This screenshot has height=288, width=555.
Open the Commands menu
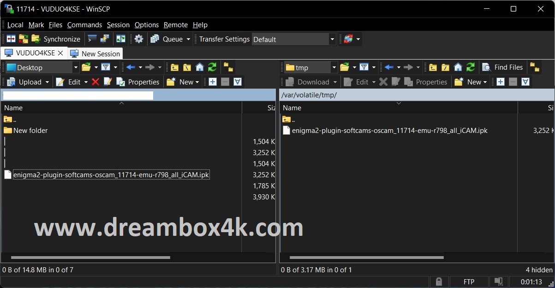pyautogui.click(x=84, y=25)
